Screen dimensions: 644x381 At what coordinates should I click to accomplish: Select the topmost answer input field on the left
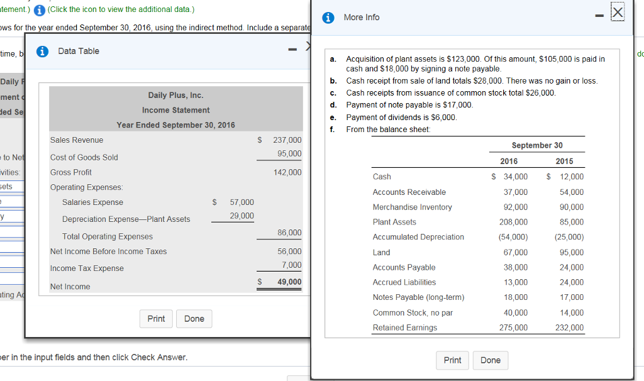click(11, 185)
